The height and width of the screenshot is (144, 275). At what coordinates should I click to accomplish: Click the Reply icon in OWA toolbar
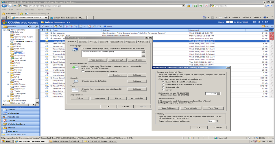66,26
